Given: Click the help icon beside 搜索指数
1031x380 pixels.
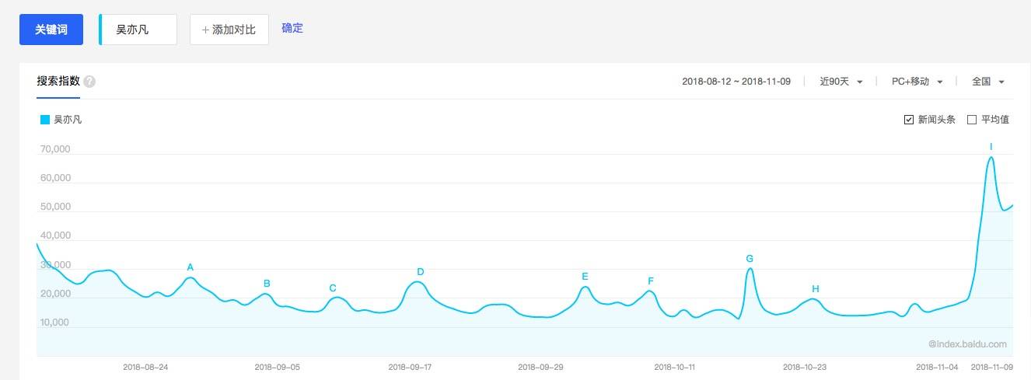Looking at the screenshot, I should coord(89,82).
